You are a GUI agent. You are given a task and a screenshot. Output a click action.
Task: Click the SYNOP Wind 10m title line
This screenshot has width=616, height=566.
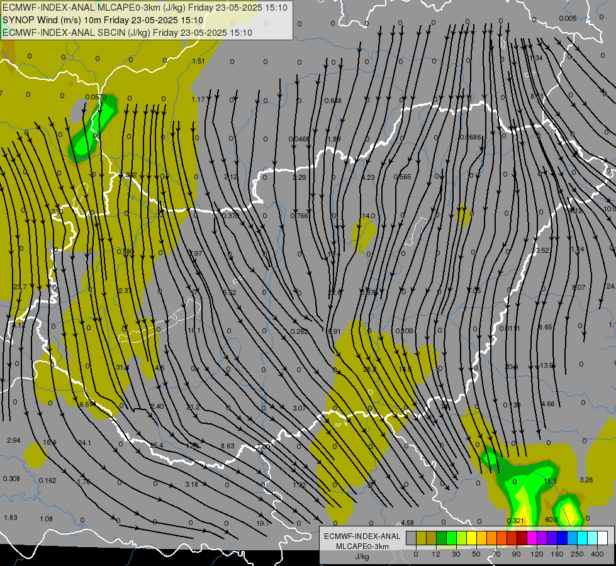click(x=103, y=20)
